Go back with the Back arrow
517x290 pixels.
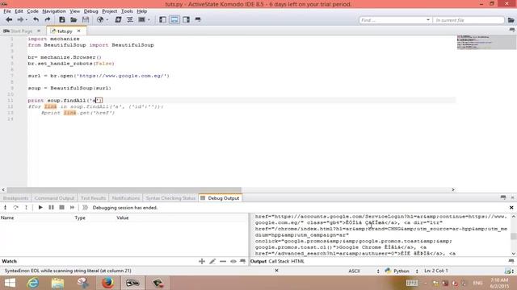tap(9, 19)
